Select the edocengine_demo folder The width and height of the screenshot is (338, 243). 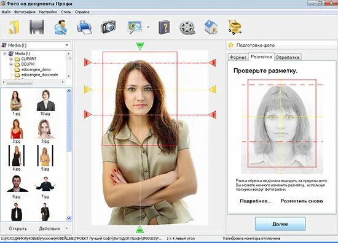click(x=36, y=70)
